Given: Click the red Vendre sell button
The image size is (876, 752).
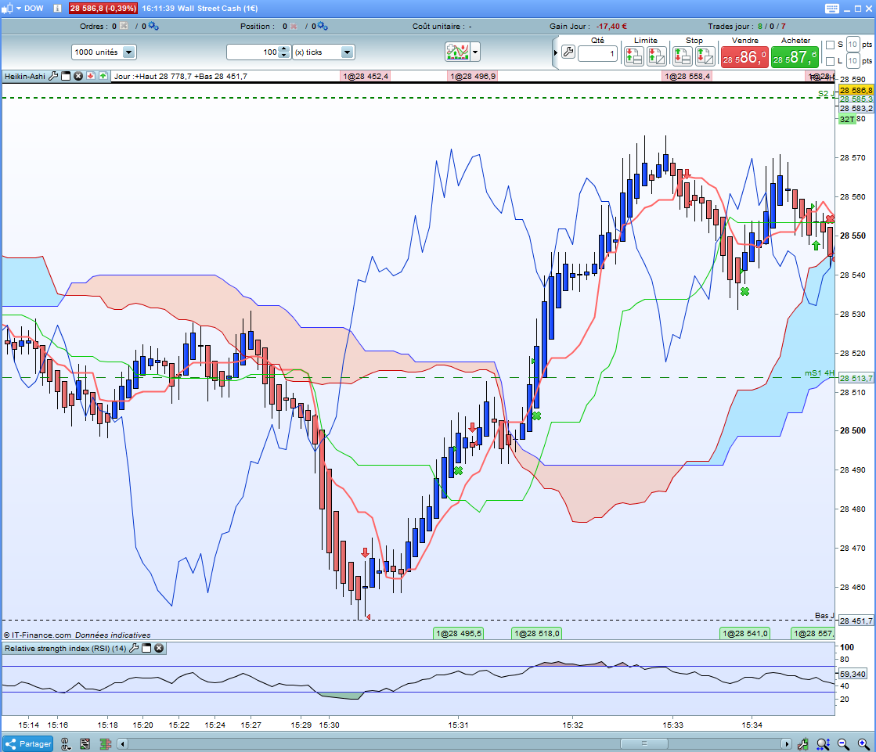Looking at the screenshot, I should tap(744, 57).
